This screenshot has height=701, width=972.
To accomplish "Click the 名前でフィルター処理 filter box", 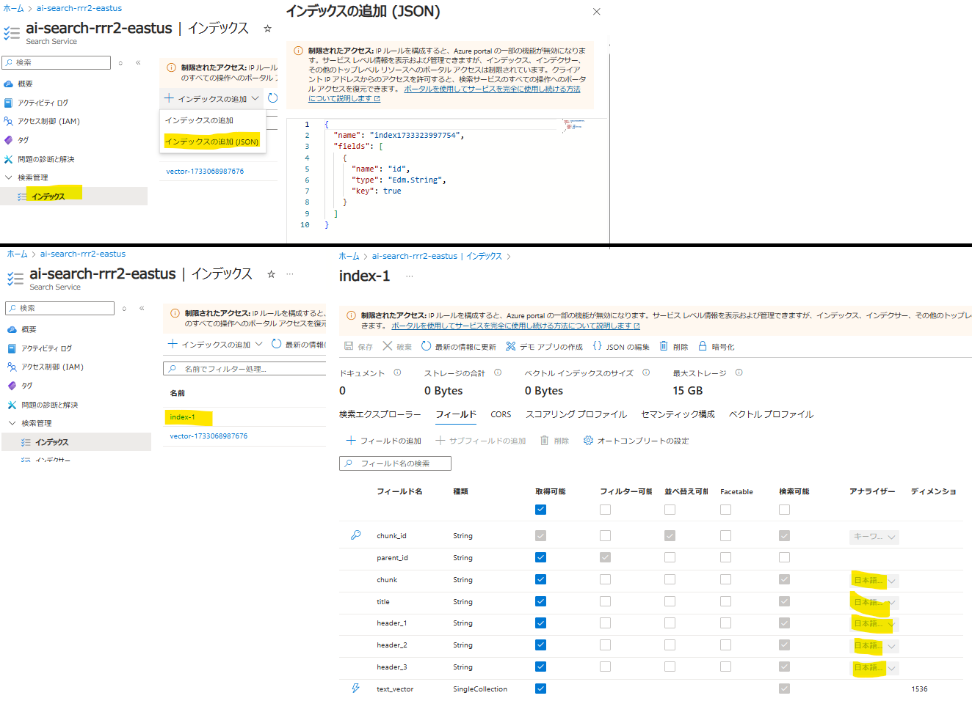I will tap(244, 369).
